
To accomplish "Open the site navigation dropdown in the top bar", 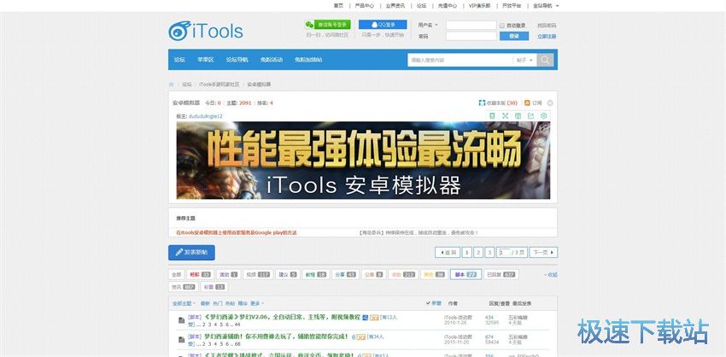I will (x=546, y=6).
